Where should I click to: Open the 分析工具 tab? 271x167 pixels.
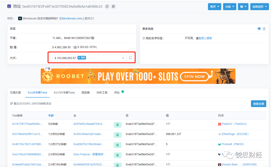102,92
